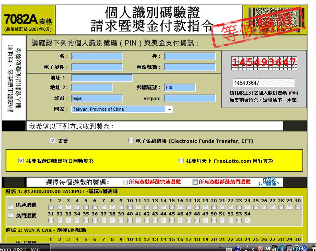Screen dimensions: 316x251
Task: Click the Bluetooth wireless radio tray icon
Action: click(304, 248)
